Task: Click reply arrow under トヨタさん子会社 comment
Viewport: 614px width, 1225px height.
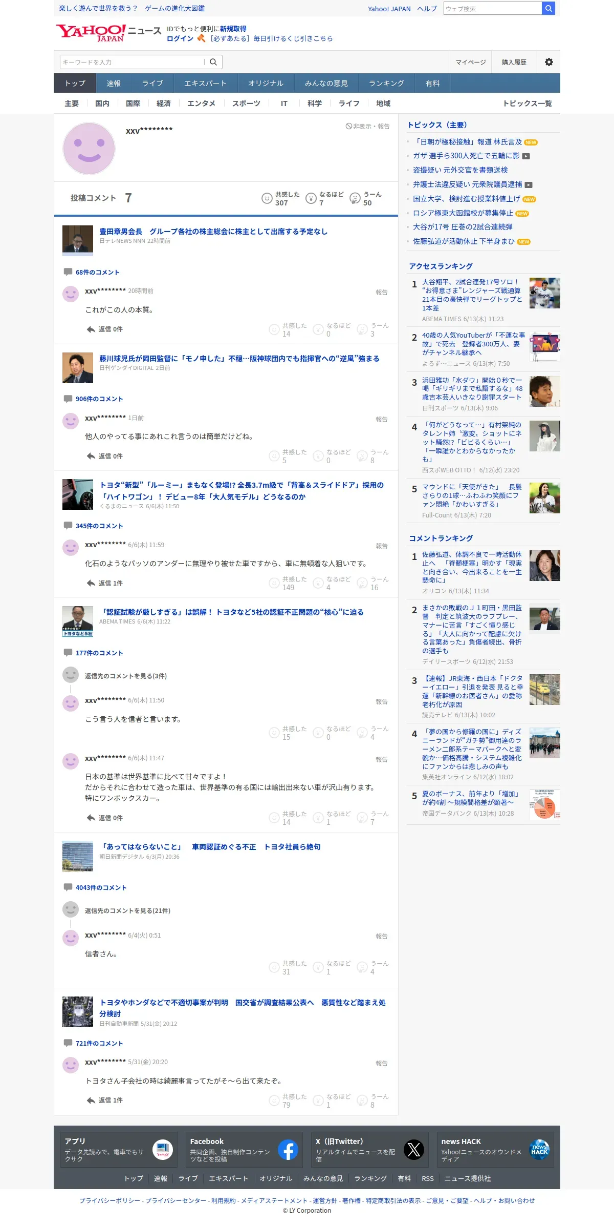Action: point(91,1101)
